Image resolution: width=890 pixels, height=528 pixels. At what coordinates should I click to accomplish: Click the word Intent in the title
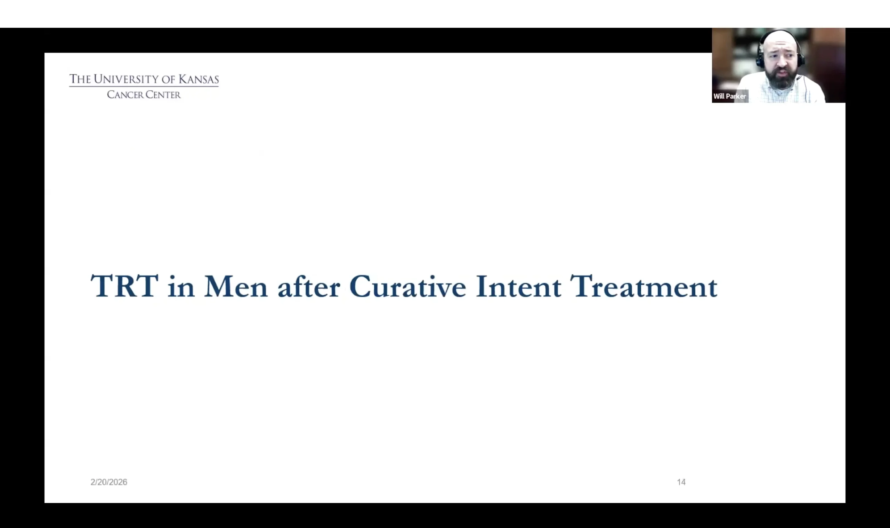coord(518,286)
